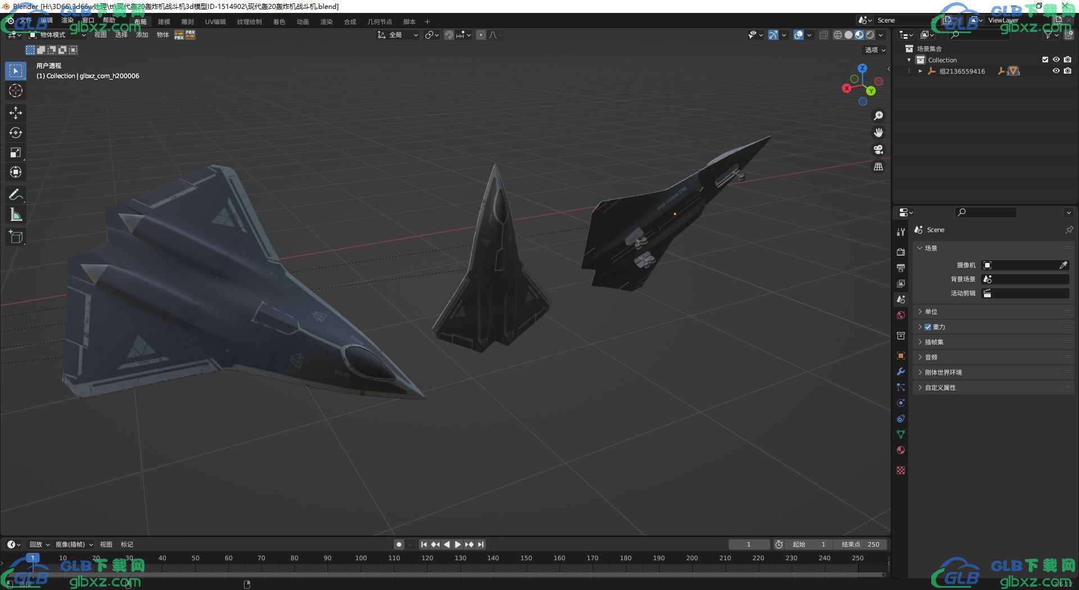Click the camera eyedropper picker
Viewport: 1079px width, 590px height.
click(1063, 265)
